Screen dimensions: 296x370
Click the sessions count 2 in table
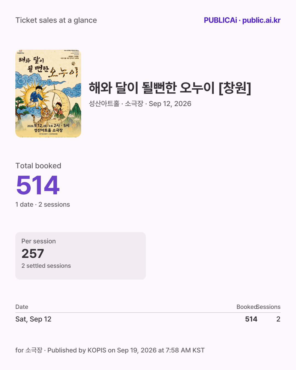point(278,319)
